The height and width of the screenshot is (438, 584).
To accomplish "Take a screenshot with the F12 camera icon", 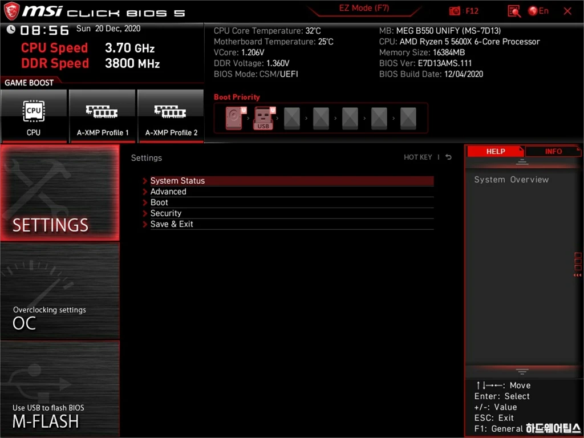I will point(455,11).
